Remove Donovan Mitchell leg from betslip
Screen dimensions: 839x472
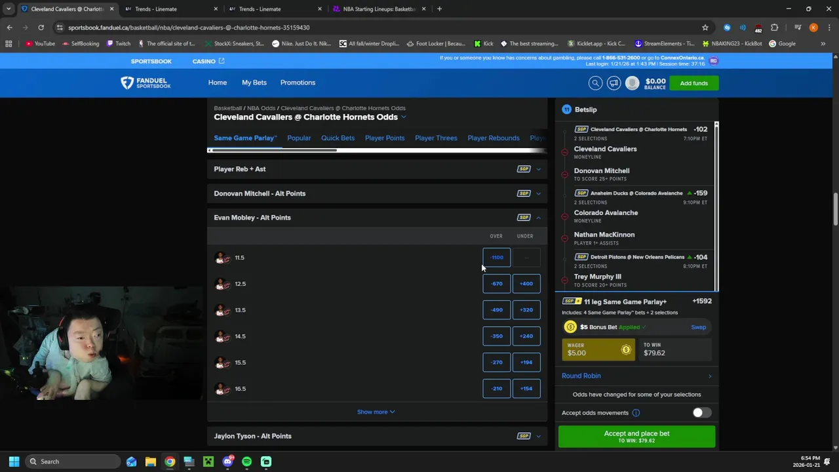(564, 174)
